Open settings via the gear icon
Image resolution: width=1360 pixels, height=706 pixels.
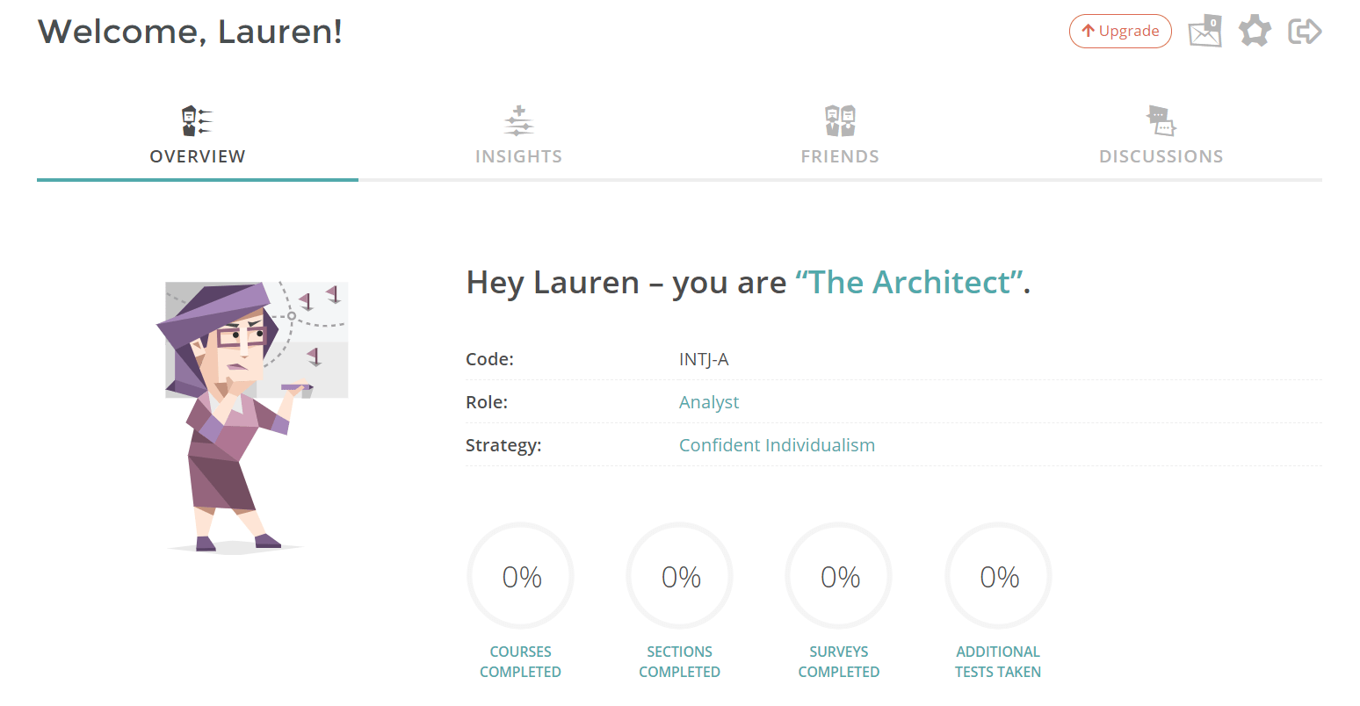[1255, 31]
